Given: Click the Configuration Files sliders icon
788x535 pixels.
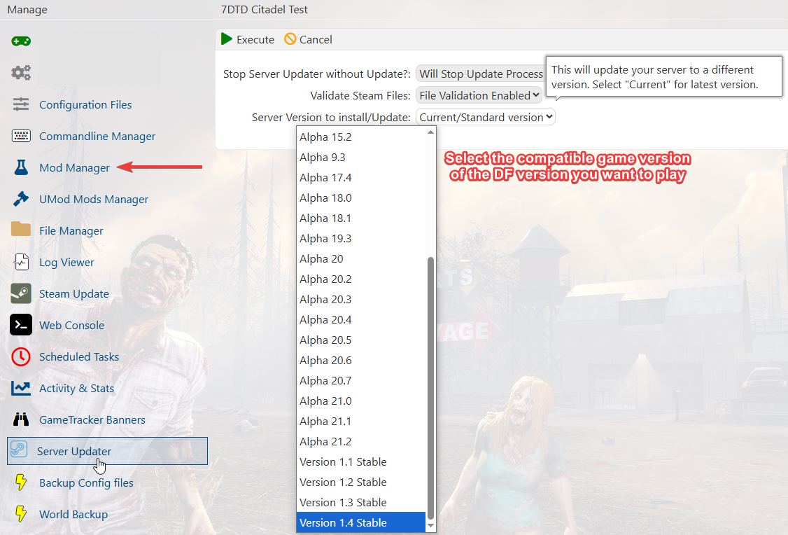Looking at the screenshot, I should point(21,104).
